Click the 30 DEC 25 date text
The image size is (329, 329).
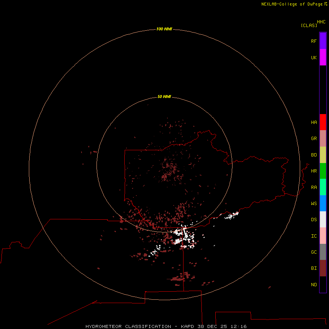point(212,326)
